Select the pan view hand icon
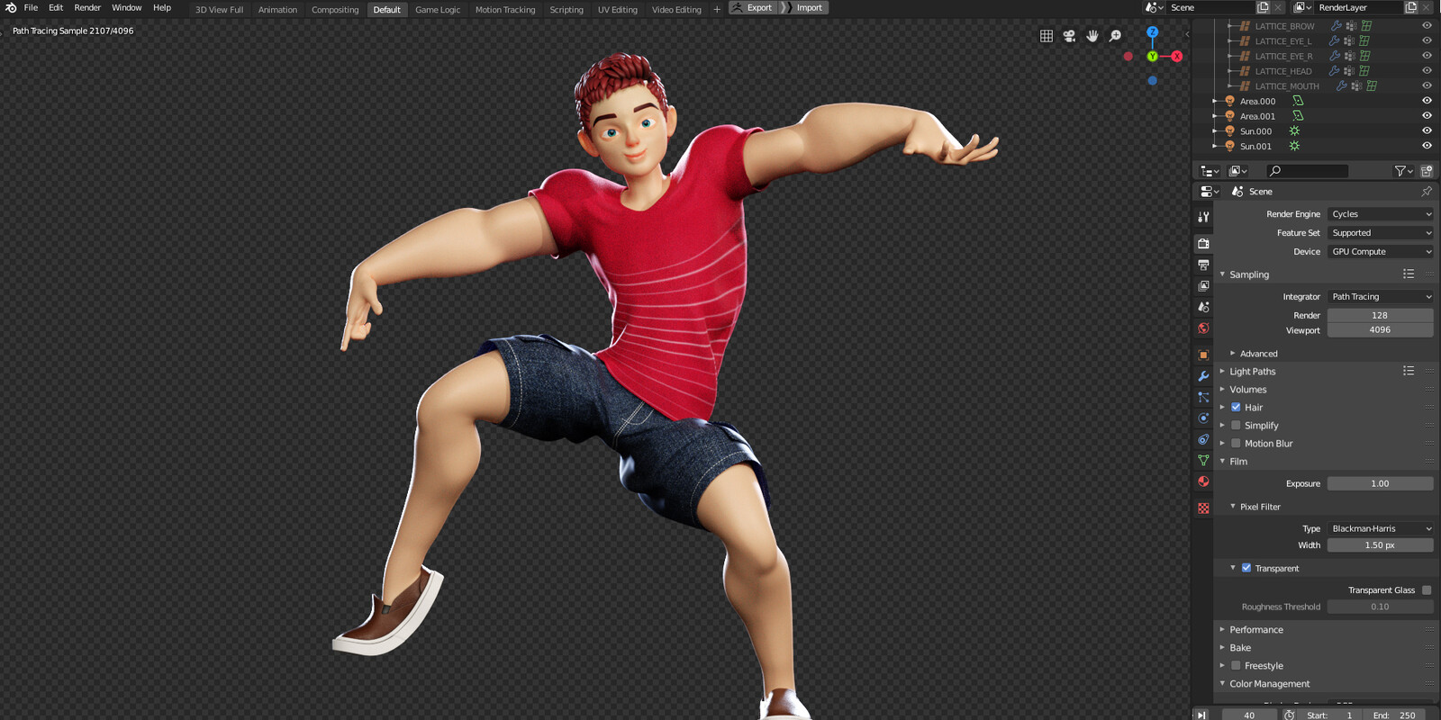This screenshot has width=1441, height=720. tap(1092, 36)
